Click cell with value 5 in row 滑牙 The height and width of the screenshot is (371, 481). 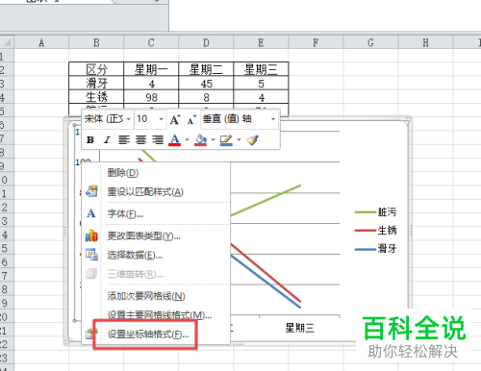click(x=261, y=84)
